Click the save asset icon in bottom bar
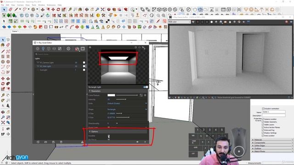Screen dimensions: 294x165 [x=53, y=142]
